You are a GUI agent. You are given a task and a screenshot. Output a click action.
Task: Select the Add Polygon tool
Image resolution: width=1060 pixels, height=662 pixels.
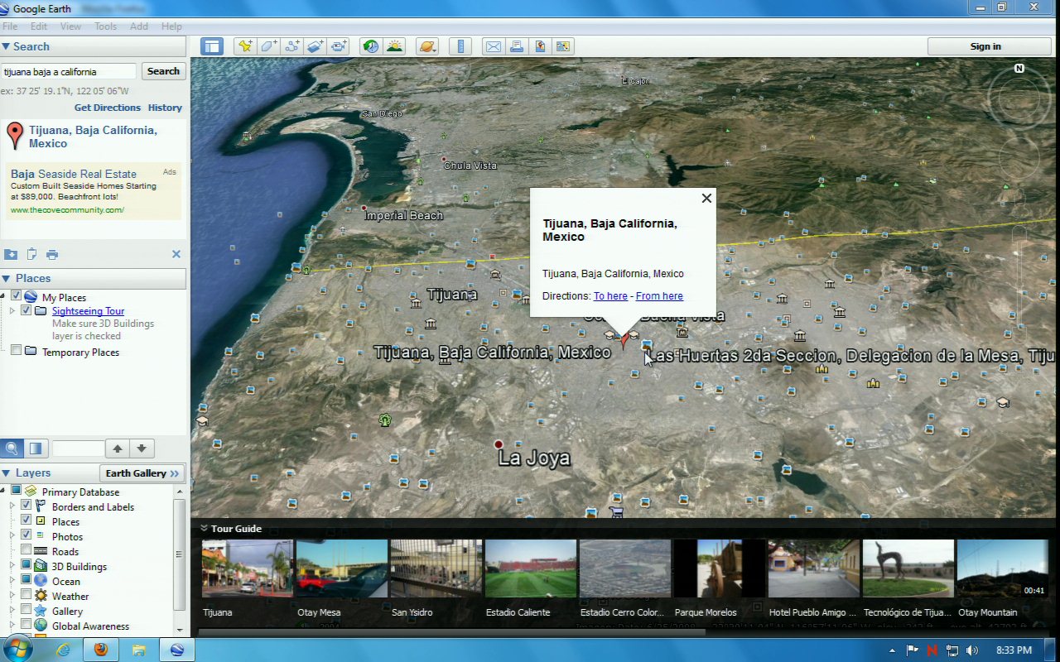tap(268, 46)
